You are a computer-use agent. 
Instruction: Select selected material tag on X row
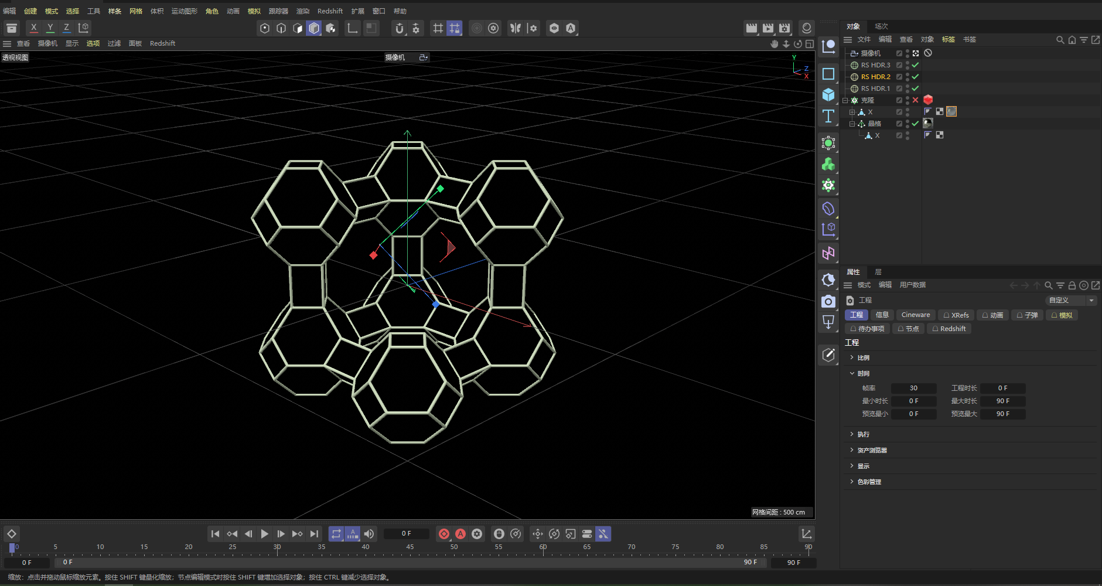point(951,111)
